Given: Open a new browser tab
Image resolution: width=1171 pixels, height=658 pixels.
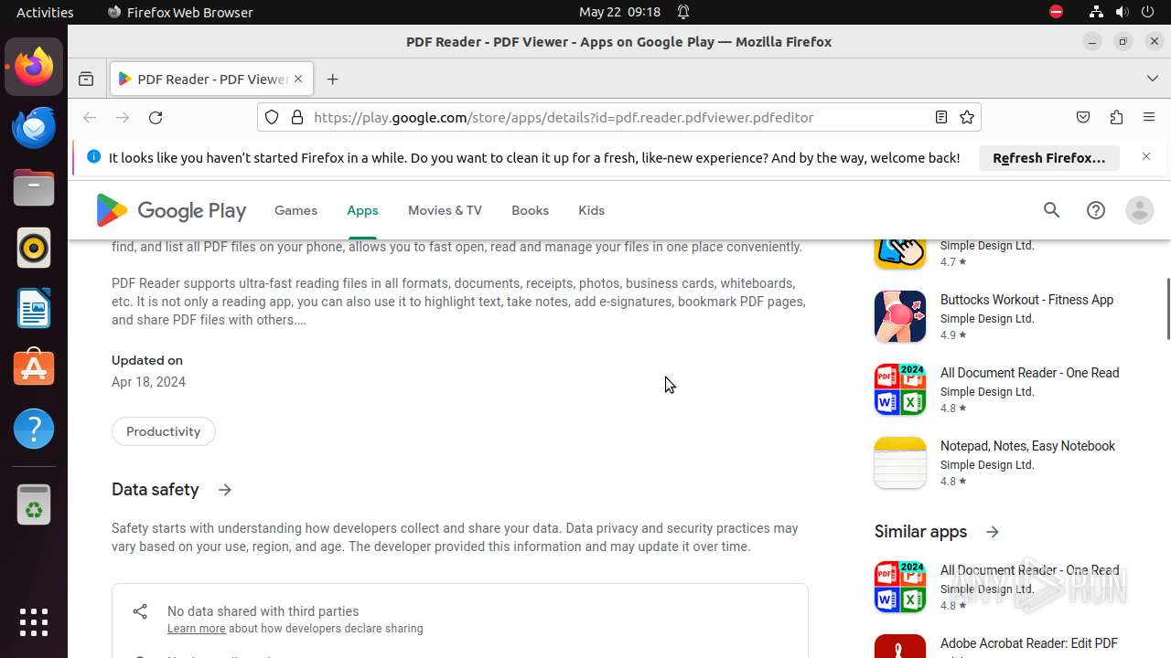Looking at the screenshot, I should point(332,80).
